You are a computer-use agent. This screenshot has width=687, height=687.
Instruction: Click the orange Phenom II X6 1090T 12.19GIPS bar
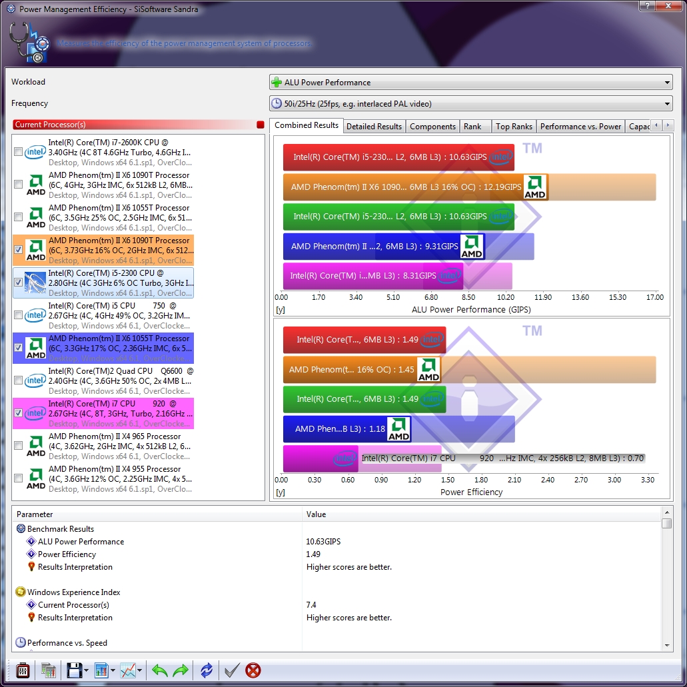coord(415,187)
